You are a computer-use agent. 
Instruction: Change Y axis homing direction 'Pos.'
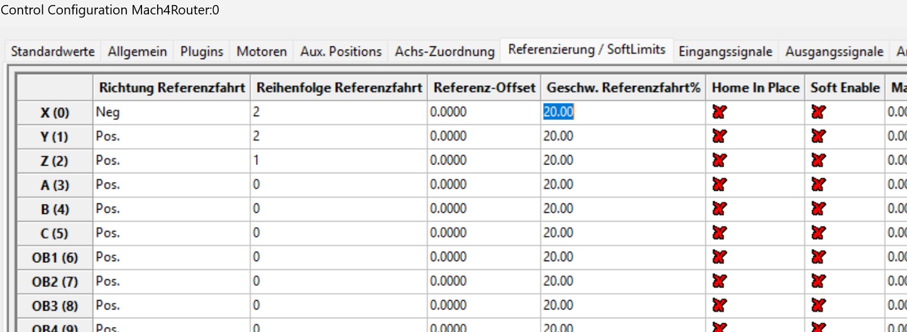tap(171, 136)
